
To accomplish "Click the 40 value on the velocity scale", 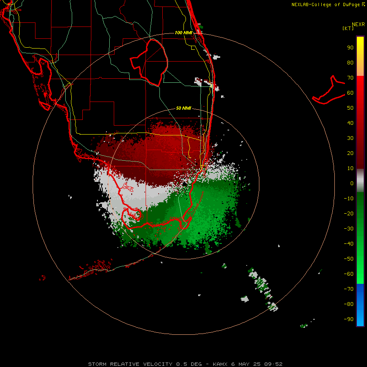I will (x=350, y=123).
